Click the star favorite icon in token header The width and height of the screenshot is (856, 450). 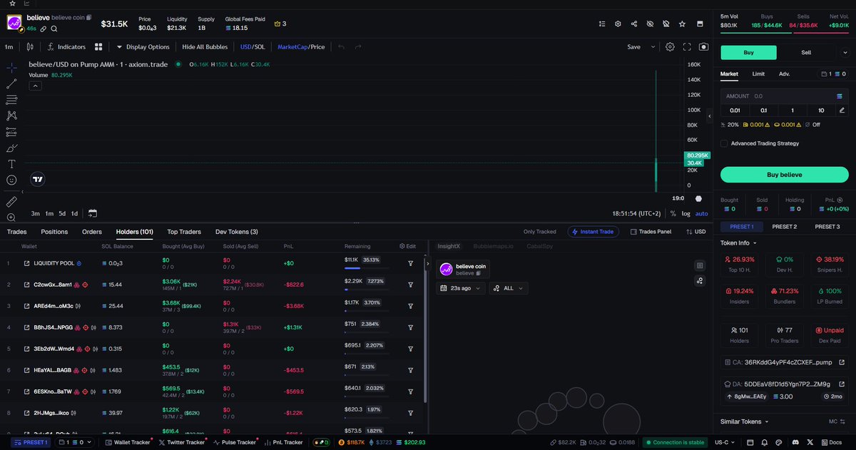[x=682, y=24]
